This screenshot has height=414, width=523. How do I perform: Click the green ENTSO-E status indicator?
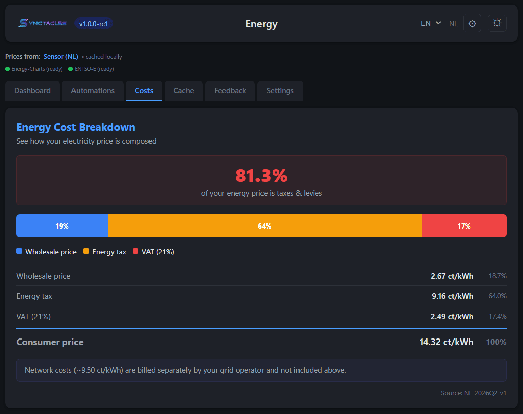[x=70, y=69]
